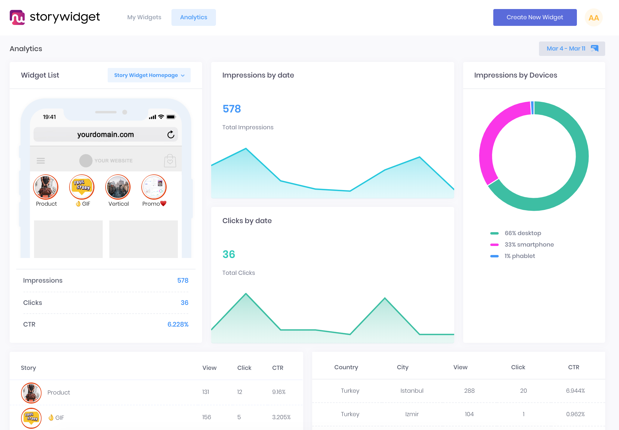
Task: Click the chevron beside Story Widget Homepage
Action: (x=183, y=75)
